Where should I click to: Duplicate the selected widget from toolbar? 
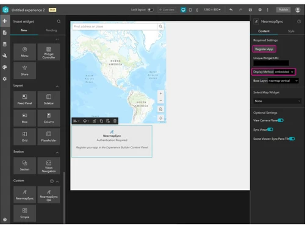click(101, 121)
